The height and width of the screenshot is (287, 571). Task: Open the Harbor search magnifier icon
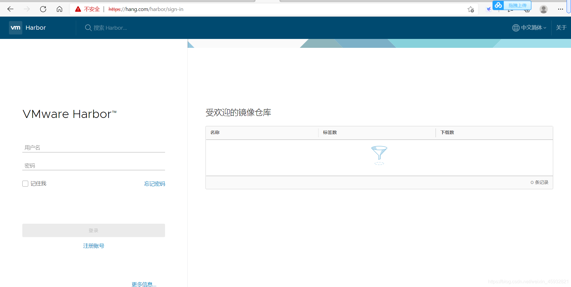88,28
